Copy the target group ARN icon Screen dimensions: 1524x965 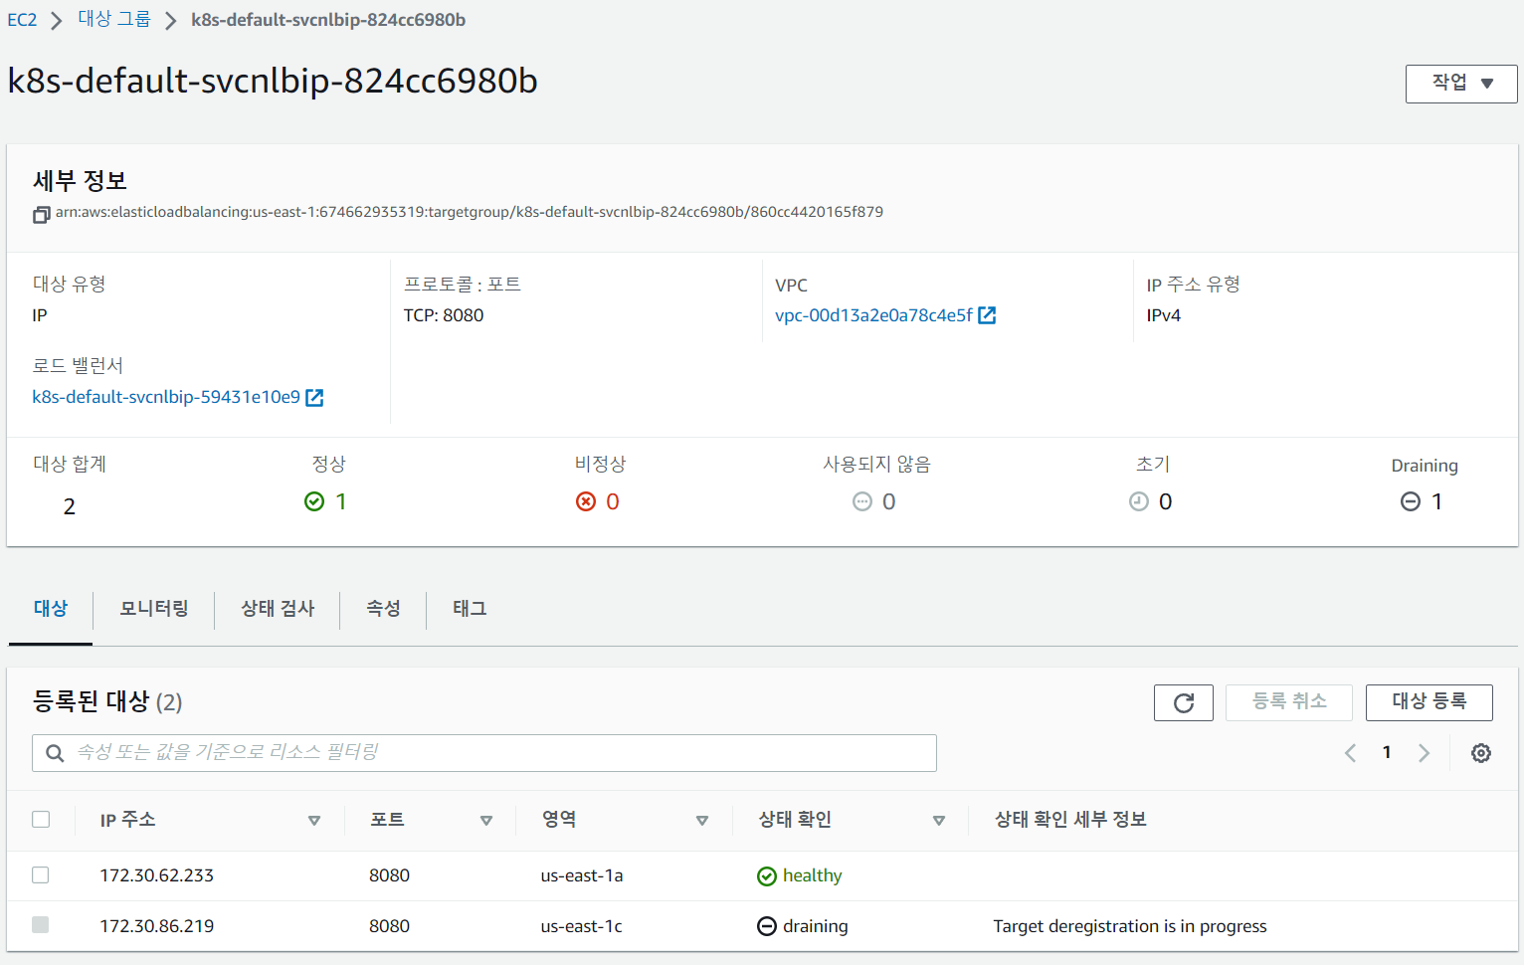click(41, 214)
